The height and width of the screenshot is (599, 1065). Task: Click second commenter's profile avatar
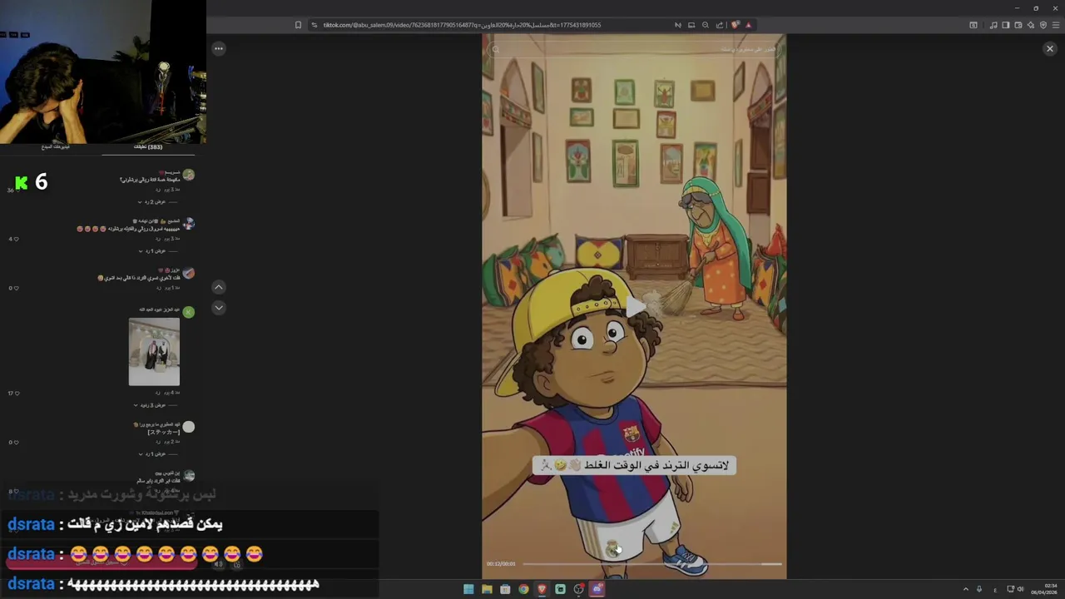click(x=189, y=224)
